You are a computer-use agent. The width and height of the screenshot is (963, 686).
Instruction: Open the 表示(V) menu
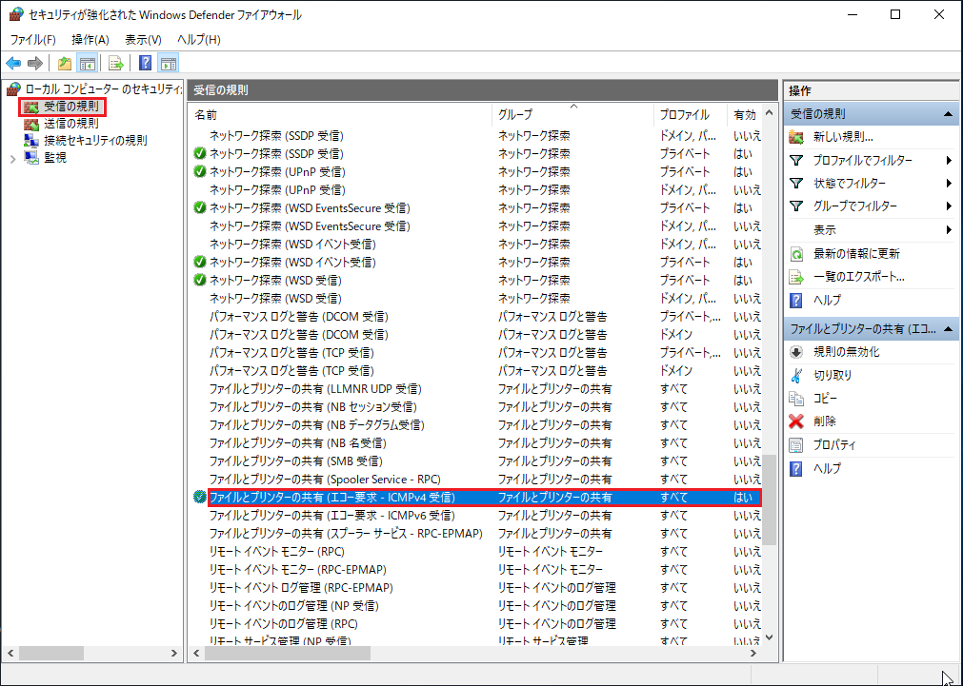(143, 39)
